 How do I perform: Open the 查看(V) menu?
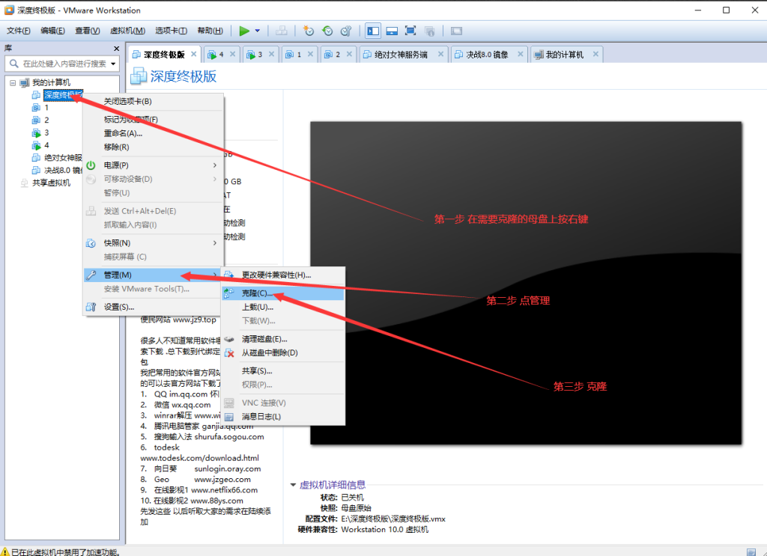(x=88, y=31)
